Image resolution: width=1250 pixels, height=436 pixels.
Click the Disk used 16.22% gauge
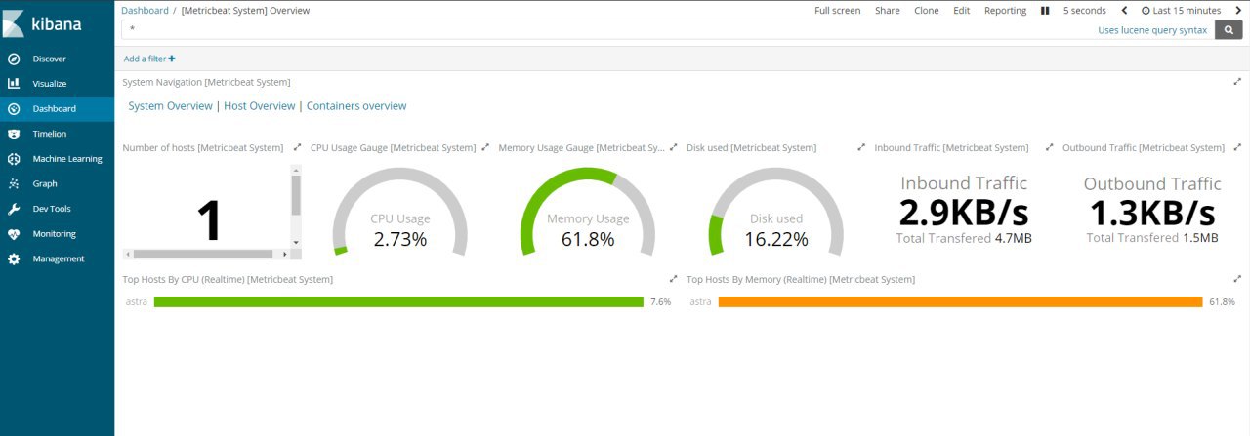click(x=776, y=212)
